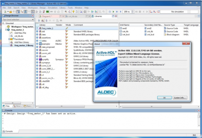Click the Design Browser panel icon
Viewport: 202px width, 138px height.
pos(3,16)
